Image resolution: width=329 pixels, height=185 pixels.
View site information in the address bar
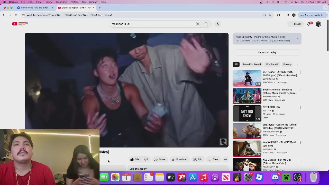click(23, 15)
